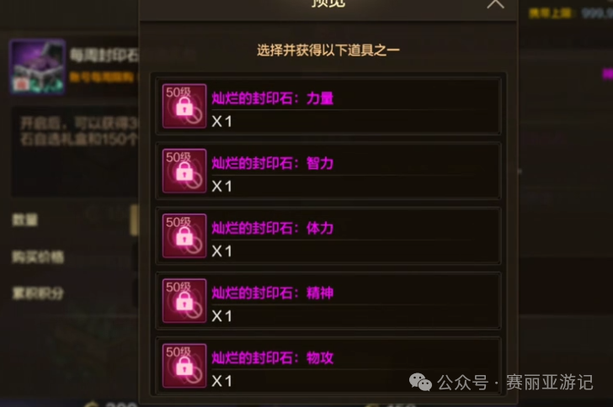Image resolution: width=613 pixels, height=407 pixels.
Task: Select the 灿烂的封印石：物攻 item name
Action: pyautogui.click(x=273, y=357)
